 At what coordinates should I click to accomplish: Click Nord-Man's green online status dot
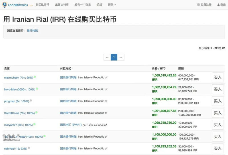tap(37, 89)
